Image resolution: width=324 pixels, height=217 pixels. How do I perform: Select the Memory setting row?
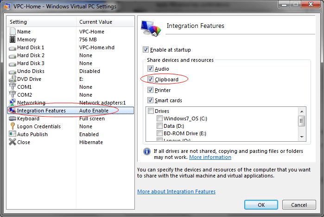(70, 39)
